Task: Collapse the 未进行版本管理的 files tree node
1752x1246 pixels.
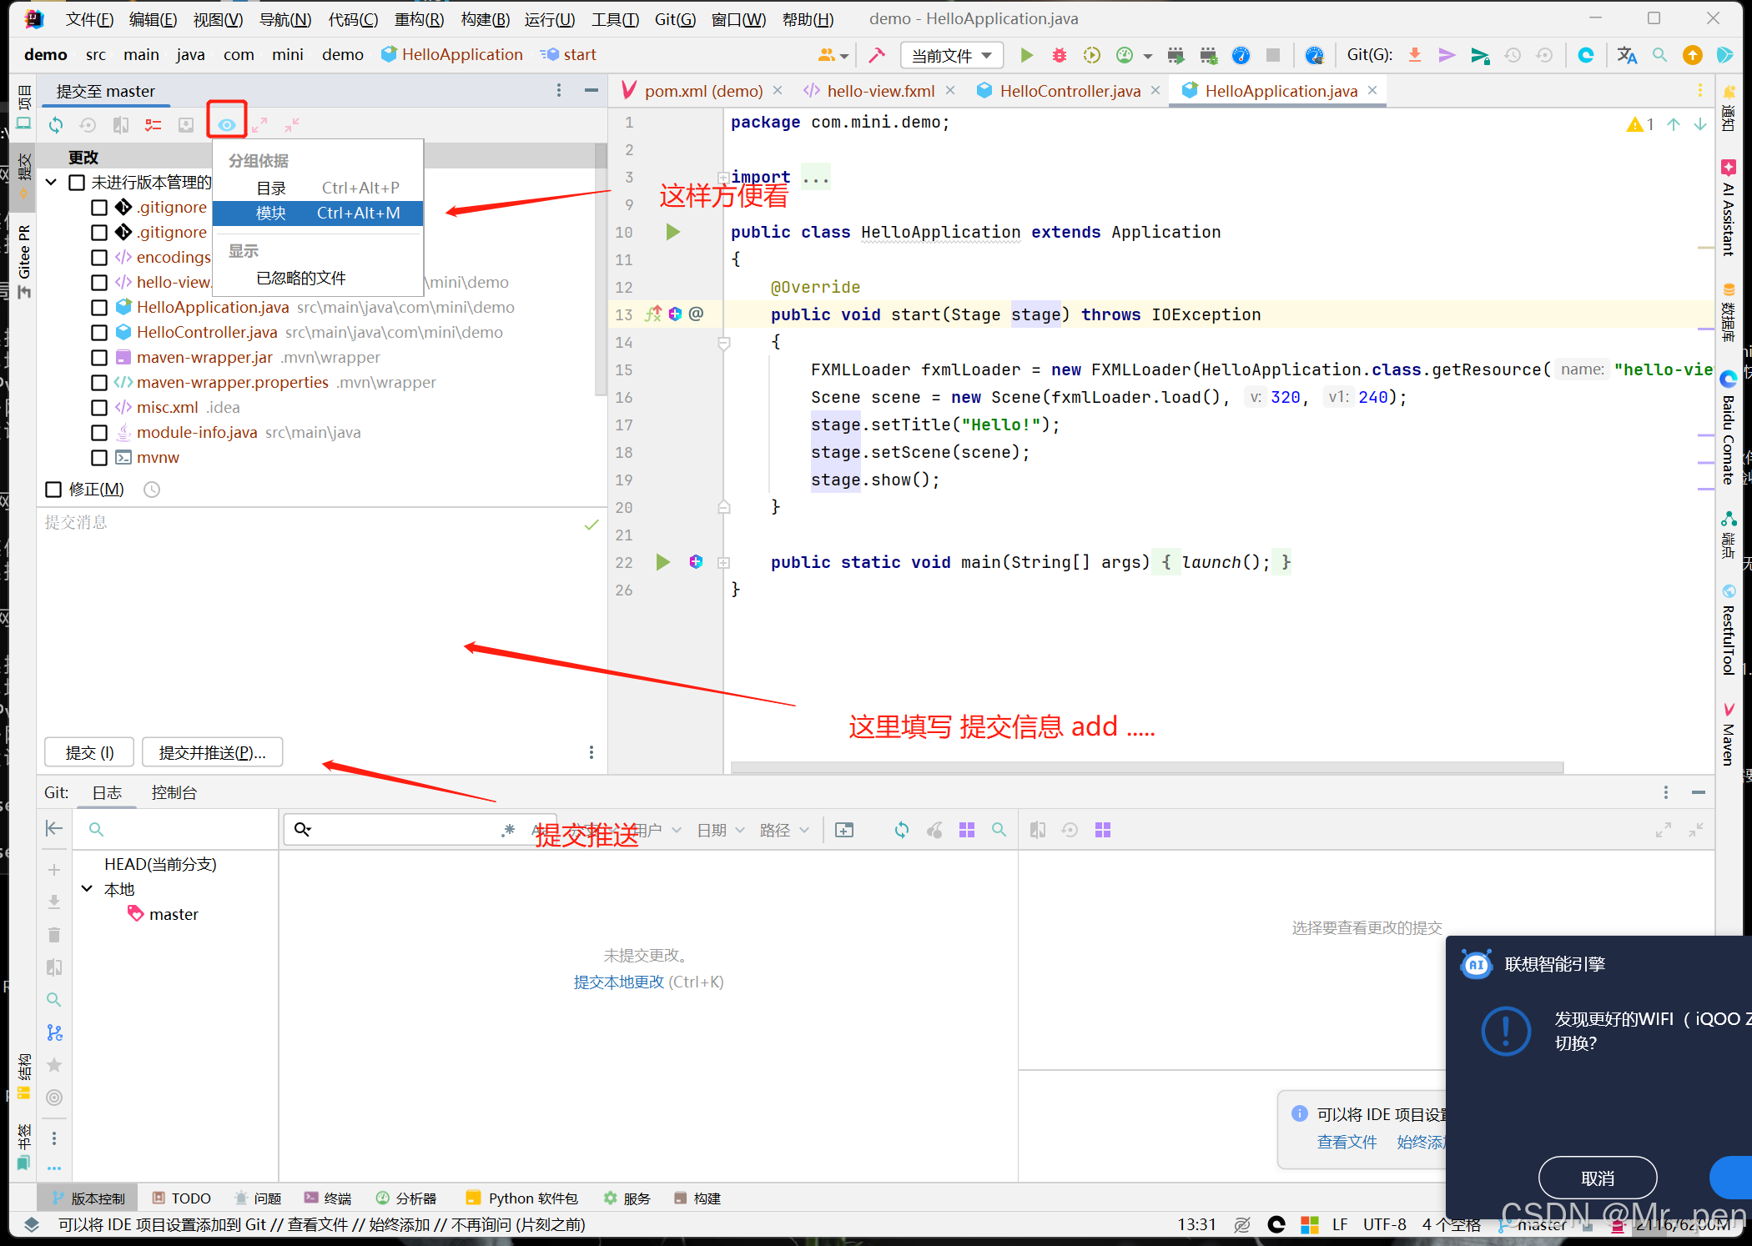Action: pos(52,183)
